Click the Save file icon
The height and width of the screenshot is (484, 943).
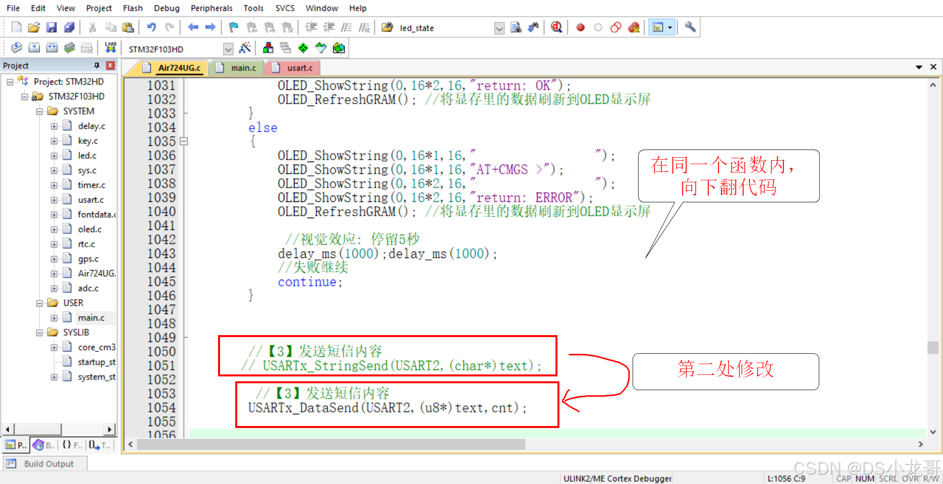[52, 28]
